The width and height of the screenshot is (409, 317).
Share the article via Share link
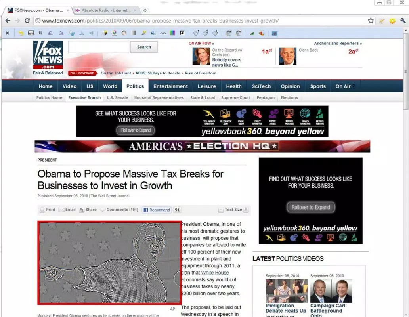click(88, 210)
